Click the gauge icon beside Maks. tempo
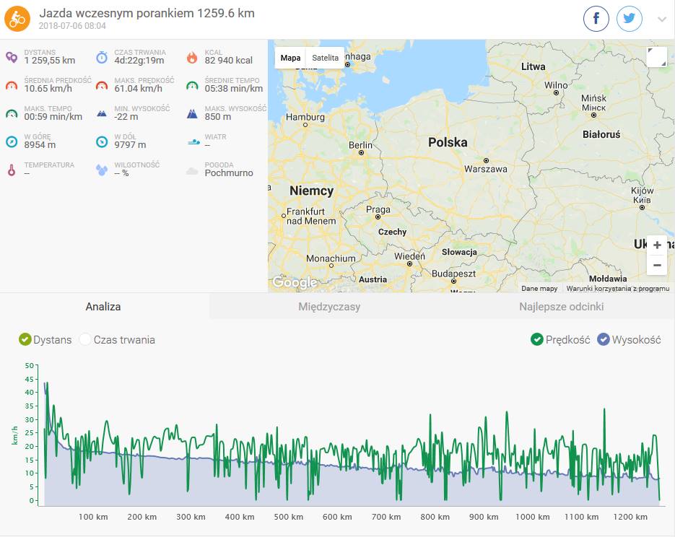Screen dimensions: 675x537 tap(12, 113)
